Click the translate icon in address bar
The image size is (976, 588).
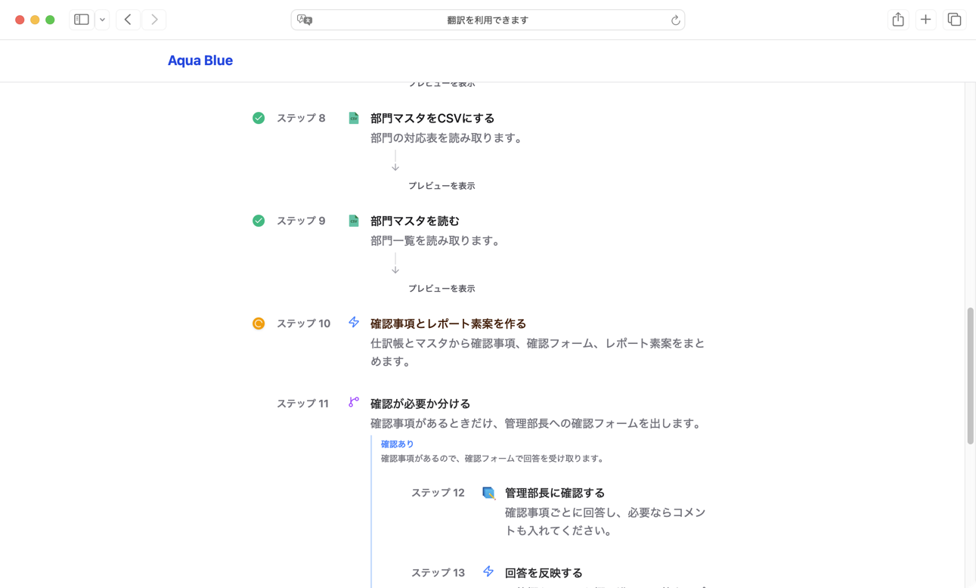click(305, 20)
